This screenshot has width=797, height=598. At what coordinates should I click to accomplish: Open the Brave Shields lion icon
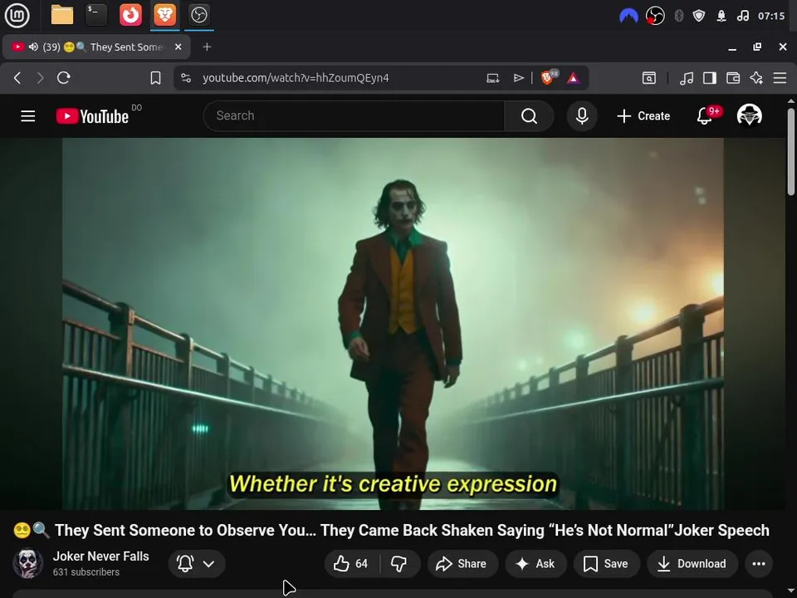pyautogui.click(x=548, y=77)
